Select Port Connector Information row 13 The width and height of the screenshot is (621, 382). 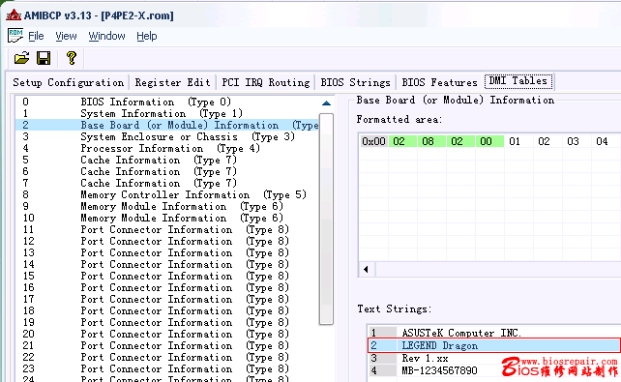[x=166, y=253]
